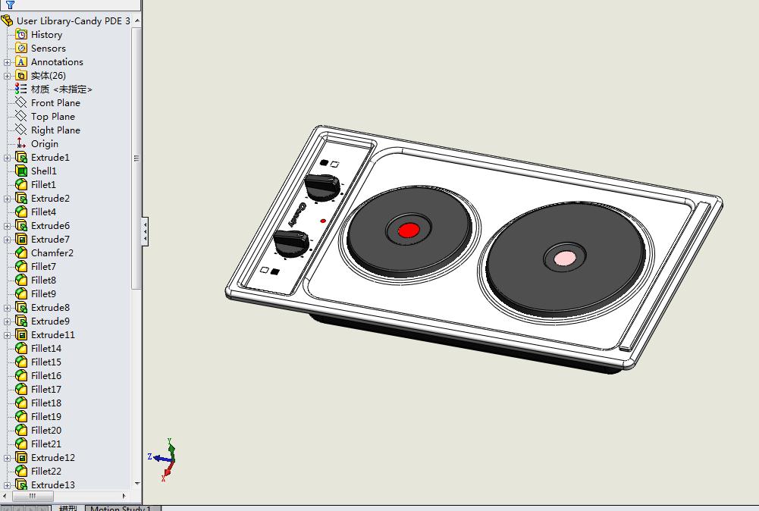Viewport: 759px width, 511px height.
Task: Click the Extrude11 cut feature icon
Action: 20,334
